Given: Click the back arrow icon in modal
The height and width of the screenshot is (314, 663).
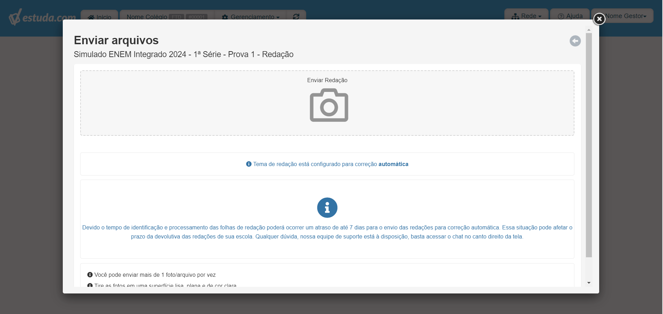Looking at the screenshot, I should coord(575,41).
